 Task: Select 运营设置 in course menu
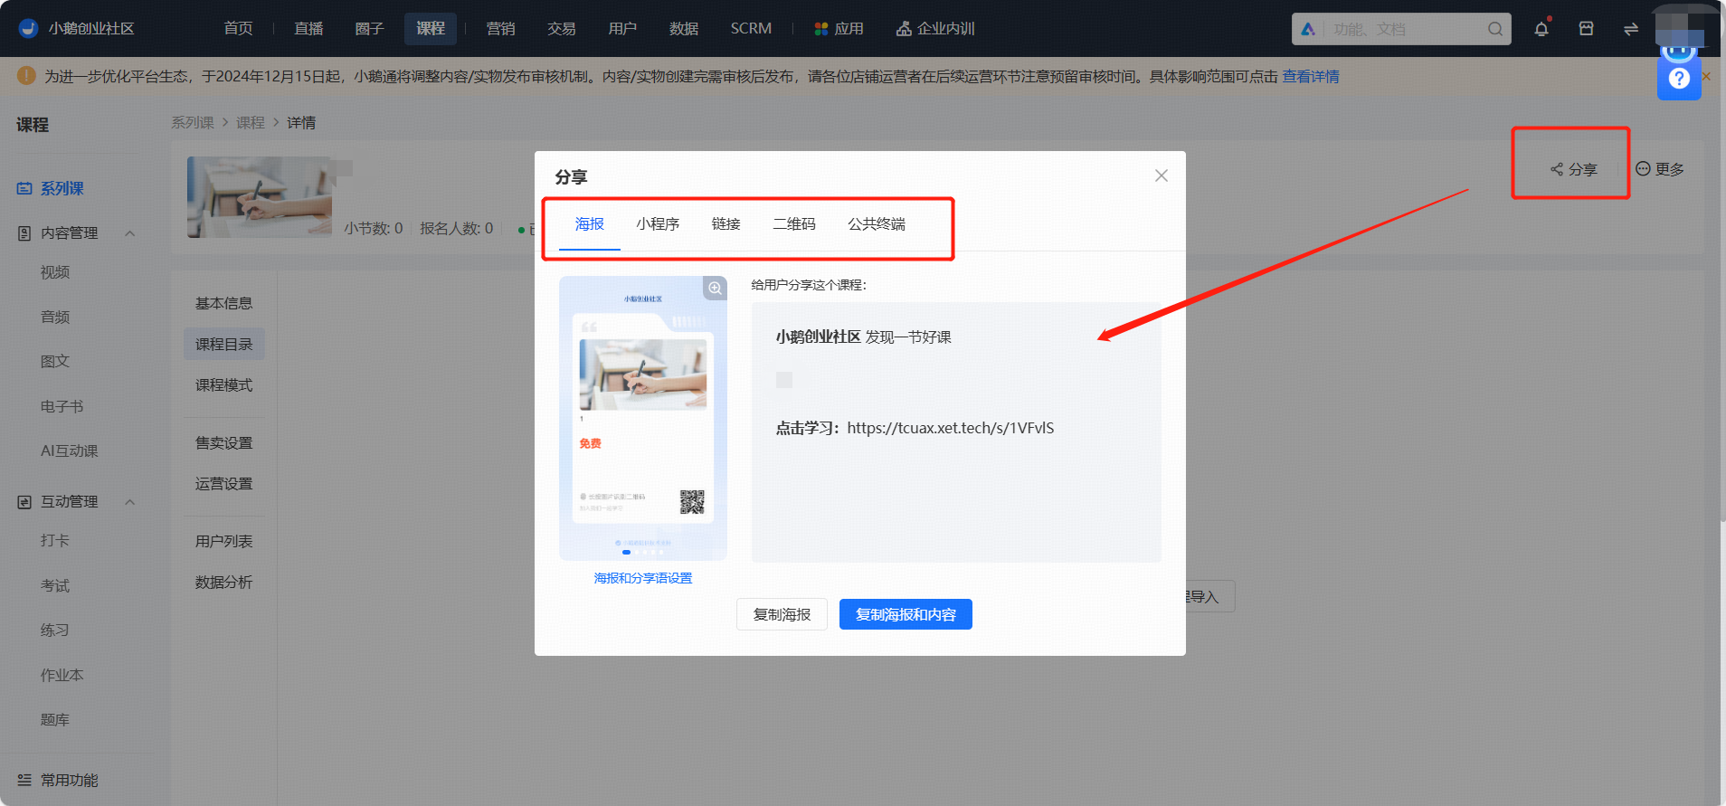[x=224, y=484]
